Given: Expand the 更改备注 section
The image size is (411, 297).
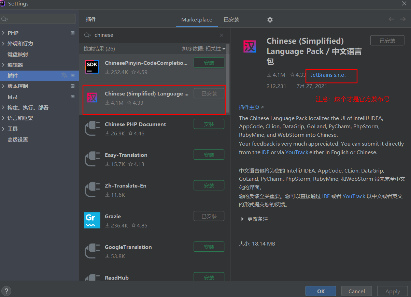Looking at the screenshot, I should 242,219.
